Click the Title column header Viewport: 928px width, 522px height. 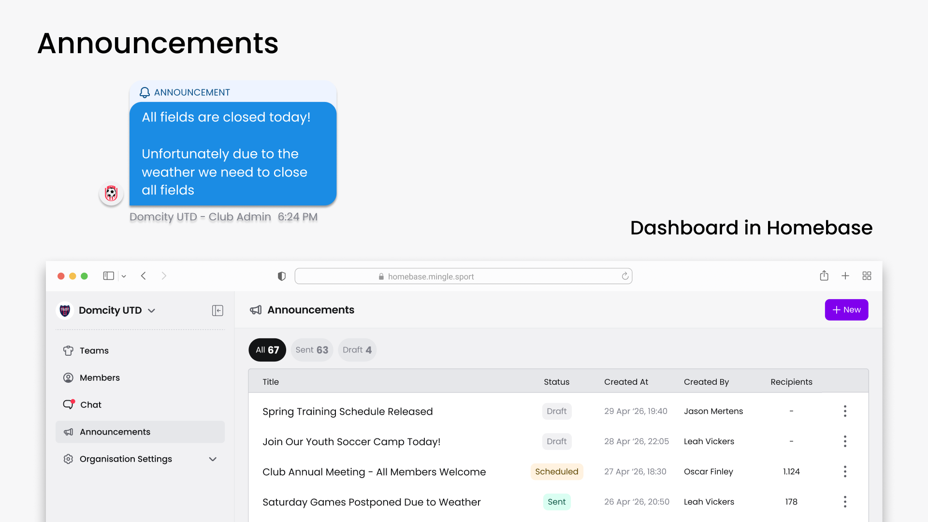[x=271, y=382]
